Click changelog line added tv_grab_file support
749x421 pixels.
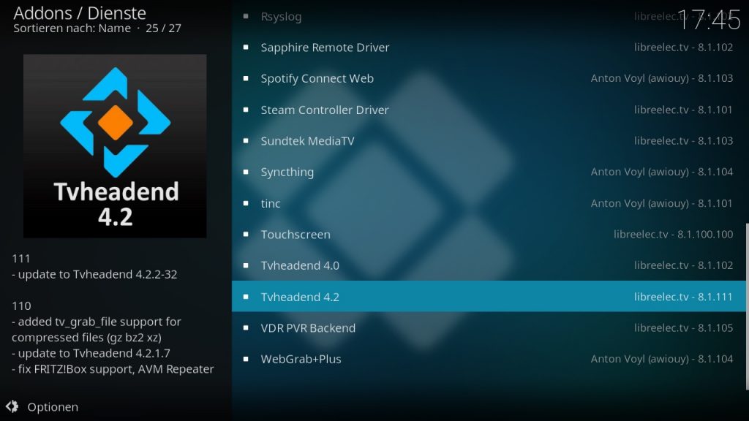(97, 330)
